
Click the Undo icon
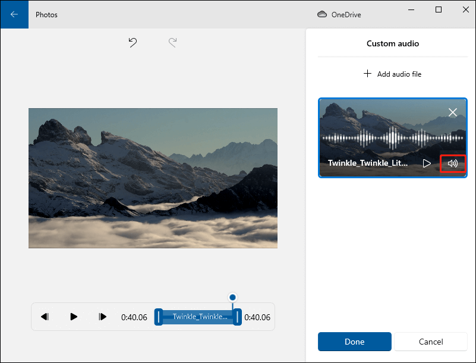(x=132, y=42)
